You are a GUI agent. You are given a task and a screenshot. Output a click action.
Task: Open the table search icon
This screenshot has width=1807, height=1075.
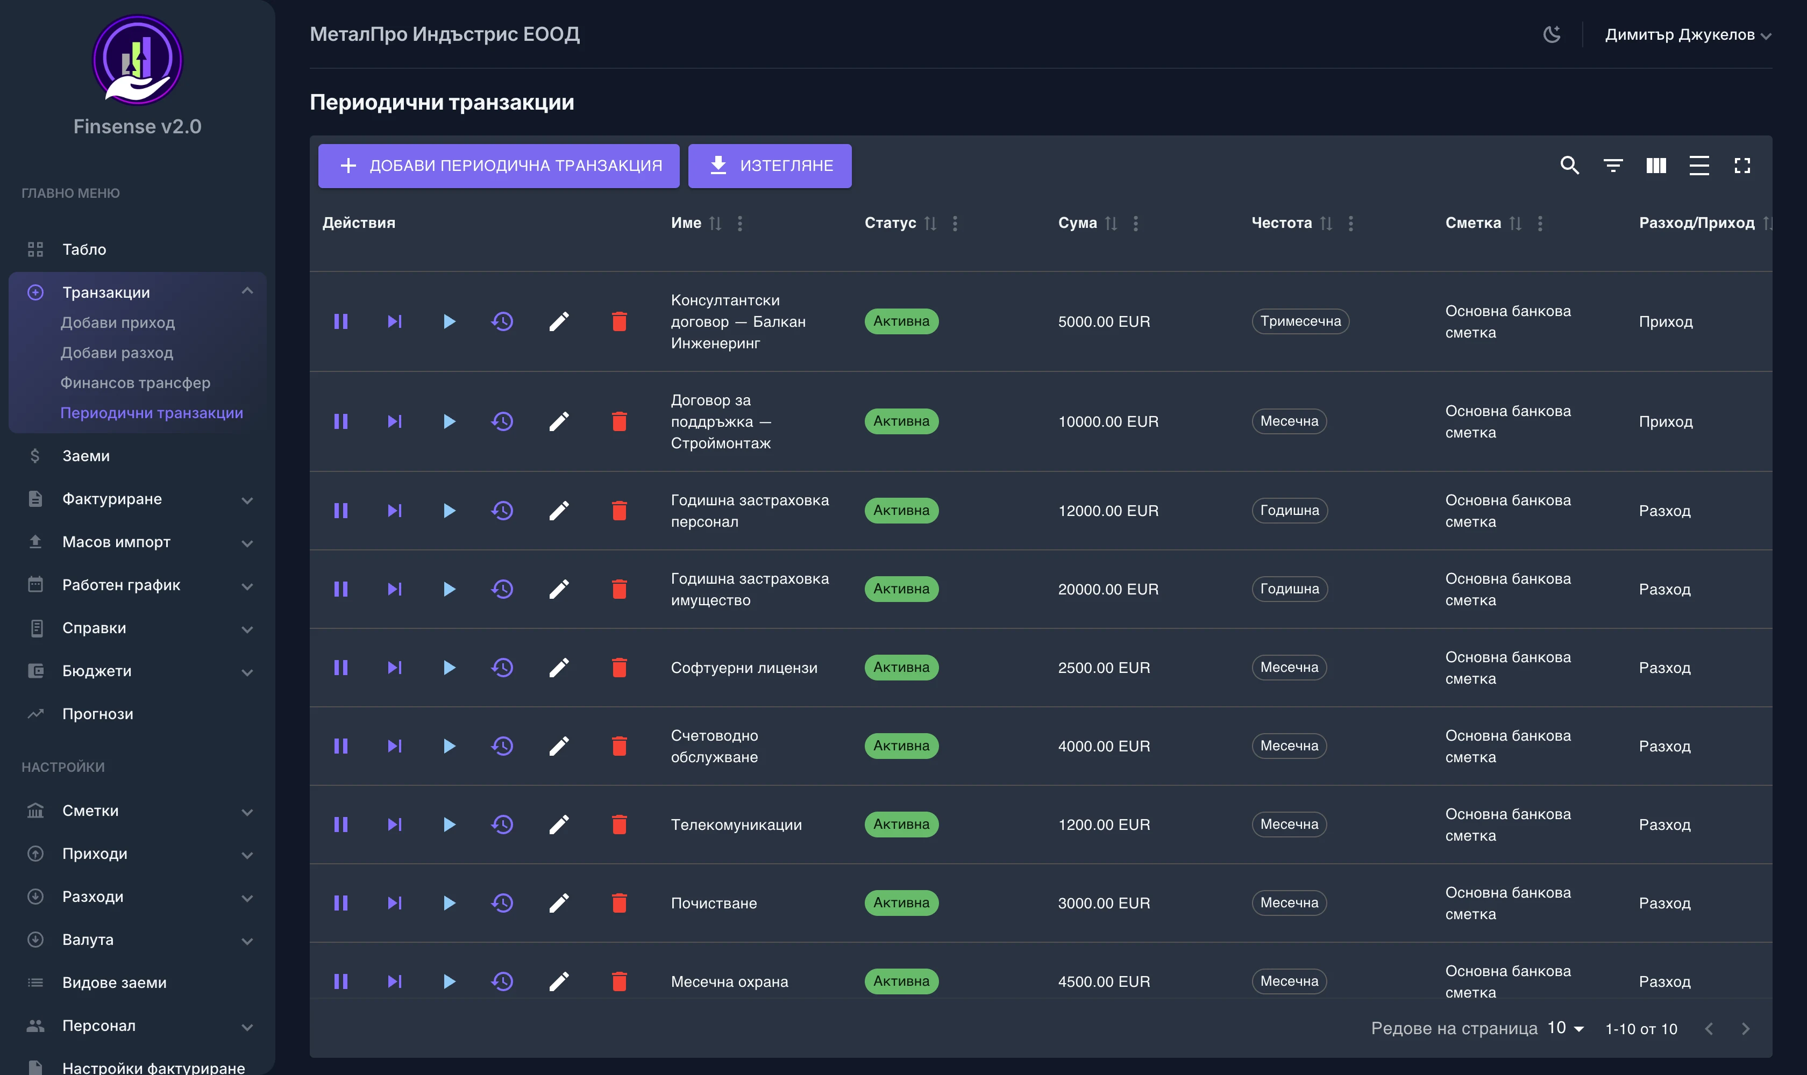click(x=1570, y=166)
